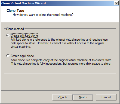
Task: Click the "This virtual machine is fully independent" line
Action: 61,64
